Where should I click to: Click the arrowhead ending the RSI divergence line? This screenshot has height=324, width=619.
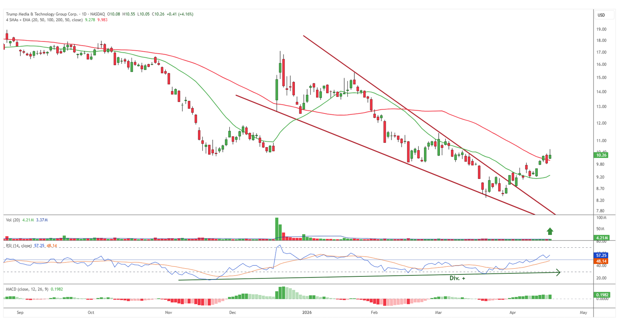[558, 273]
